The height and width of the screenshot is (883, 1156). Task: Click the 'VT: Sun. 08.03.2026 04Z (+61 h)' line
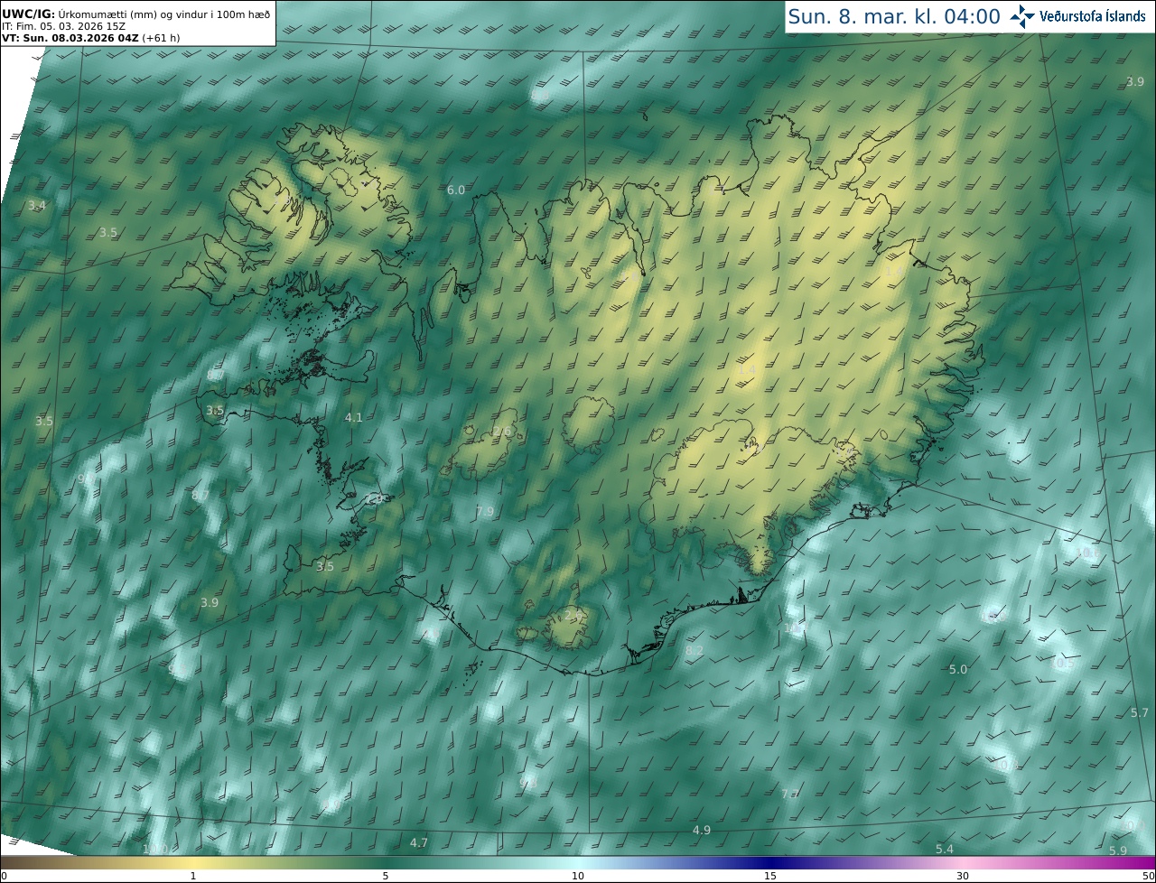[x=91, y=38]
